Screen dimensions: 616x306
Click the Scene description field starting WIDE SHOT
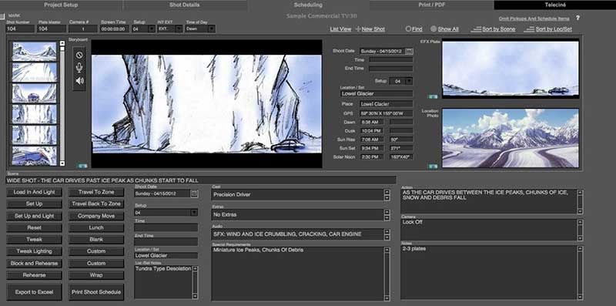click(201, 180)
